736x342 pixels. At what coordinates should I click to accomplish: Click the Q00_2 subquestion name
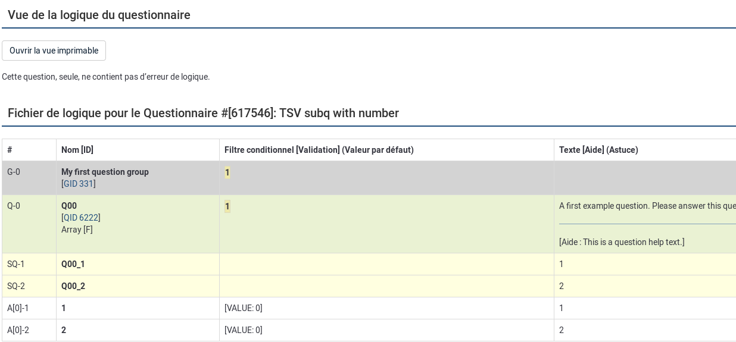click(73, 286)
